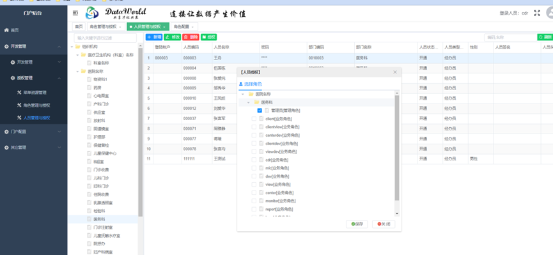This screenshot has height=255, width=553.
Task: Click the tools icon beside 角色管理与授权 in the sidebar
Action: [19, 105]
